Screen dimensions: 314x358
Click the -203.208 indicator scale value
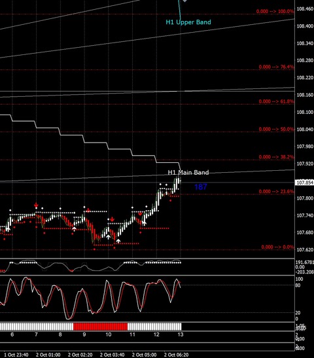point(305,272)
